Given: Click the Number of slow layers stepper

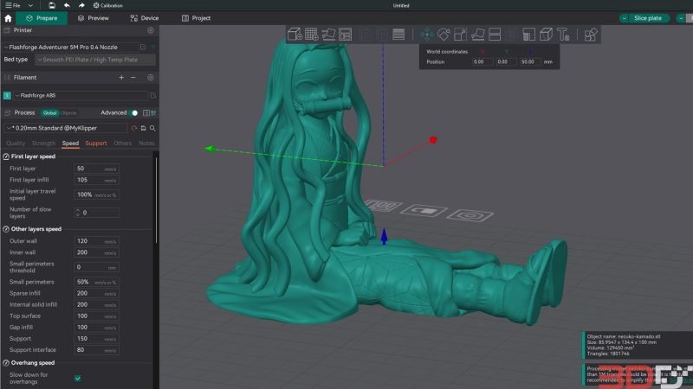Looking at the screenshot, I should 78,213.
